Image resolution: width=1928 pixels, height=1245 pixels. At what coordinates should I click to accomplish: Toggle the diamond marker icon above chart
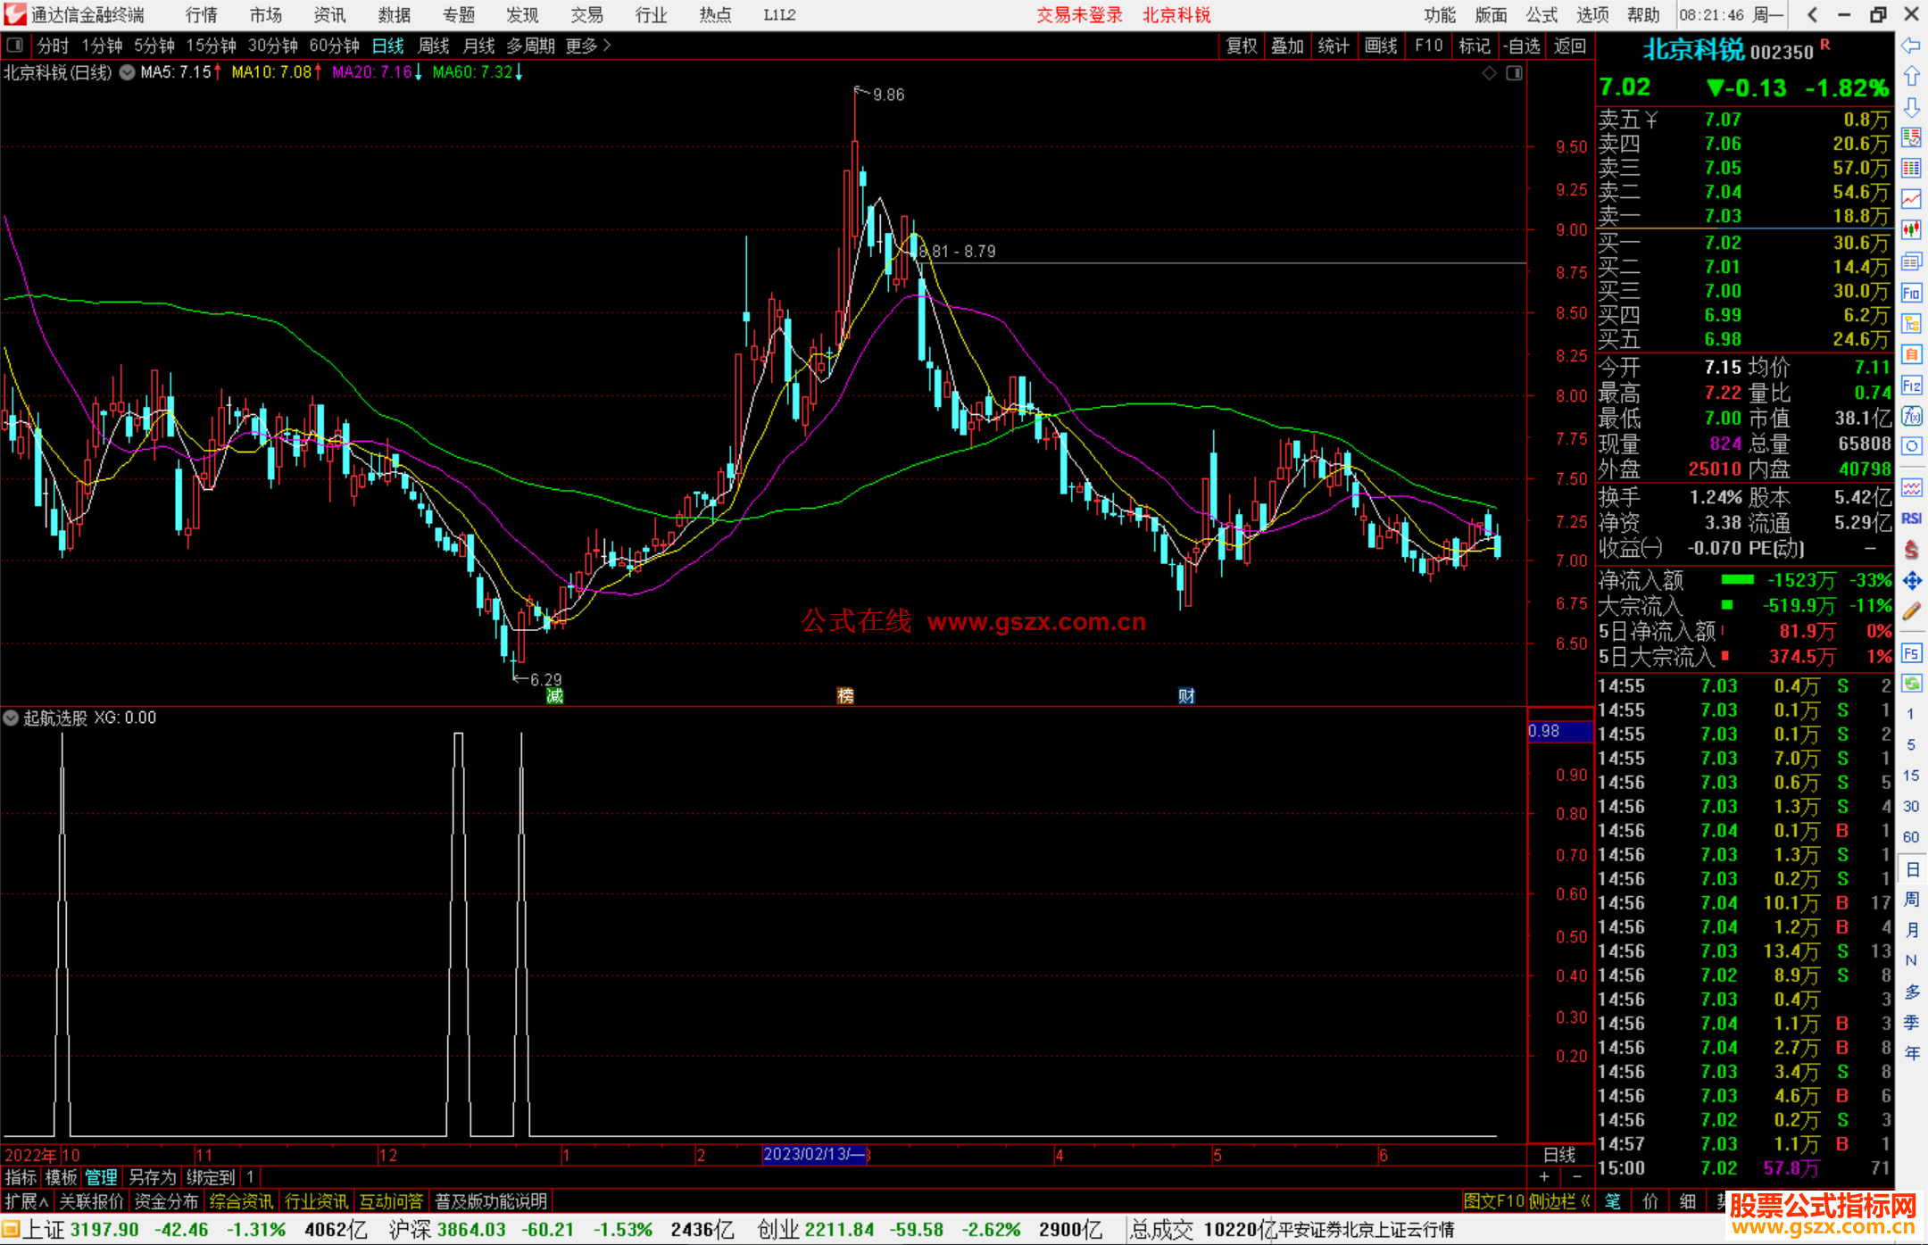click(1489, 73)
